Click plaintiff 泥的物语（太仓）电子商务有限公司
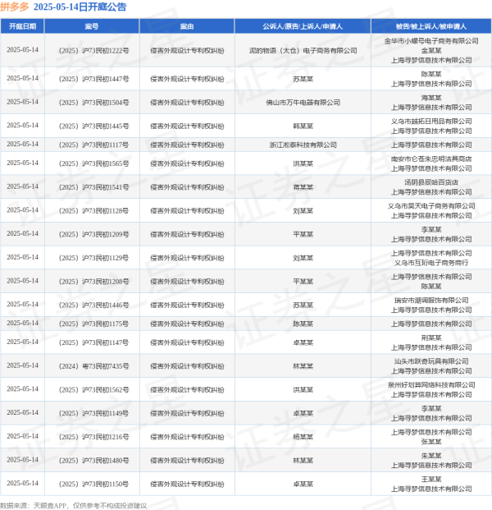This screenshot has width=492, height=510. 303,51
